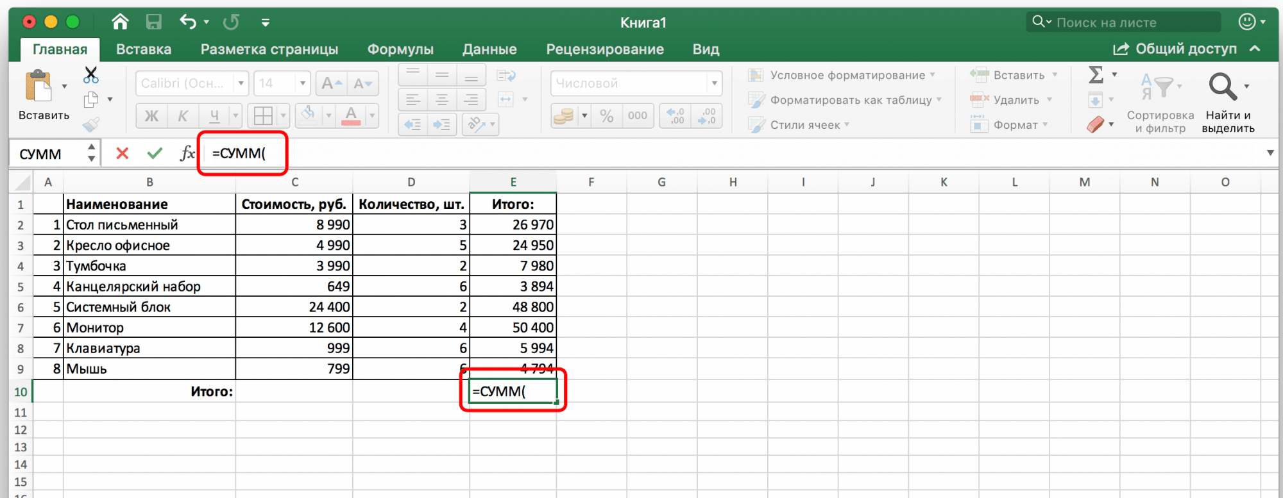Expand the Удалить cells dropdown
This screenshot has width=1283, height=498.
(1049, 100)
